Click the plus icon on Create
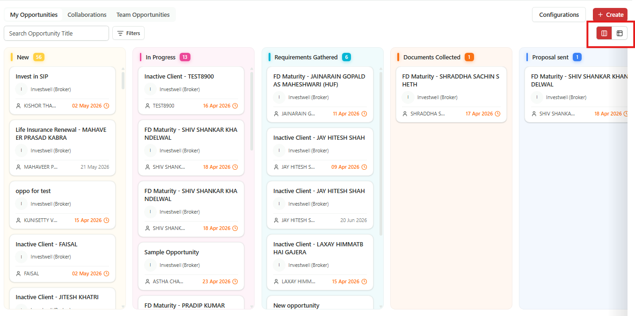635x316 pixels. click(x=600, y=15)
